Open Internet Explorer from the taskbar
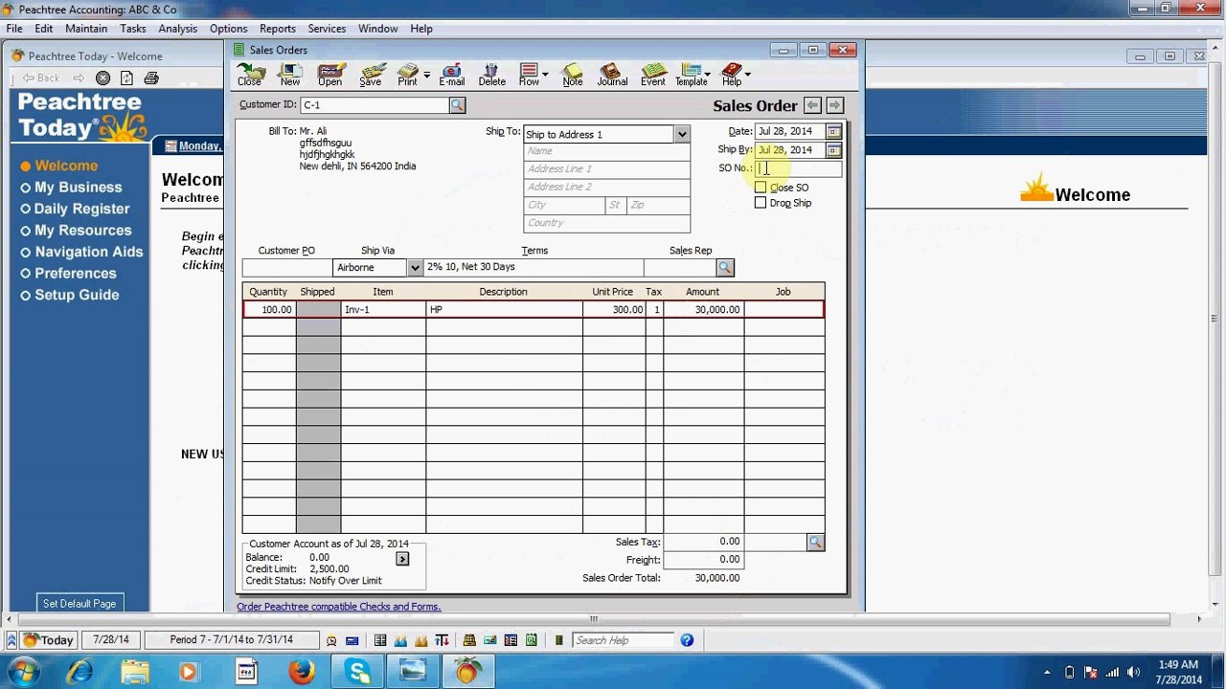This screenshot has height=689, width=1226. tap(79, 672)
